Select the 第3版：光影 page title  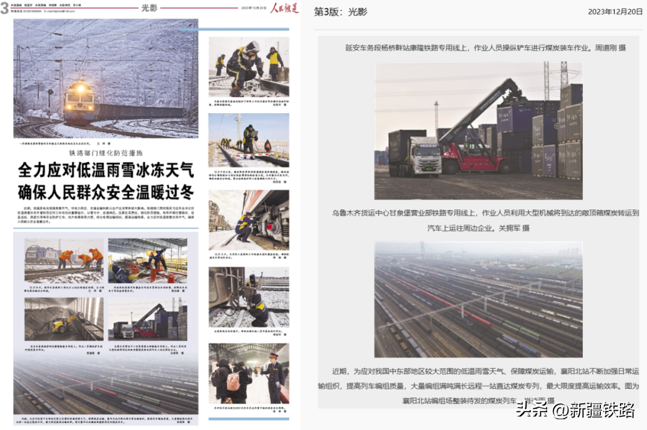click(340, 12)
